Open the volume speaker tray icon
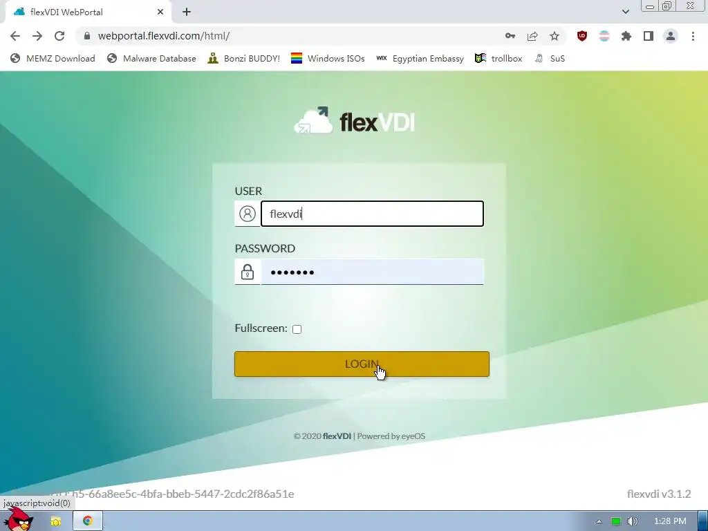Image resolution: width=708 pixels, height=531 pixels. point(633,521)
